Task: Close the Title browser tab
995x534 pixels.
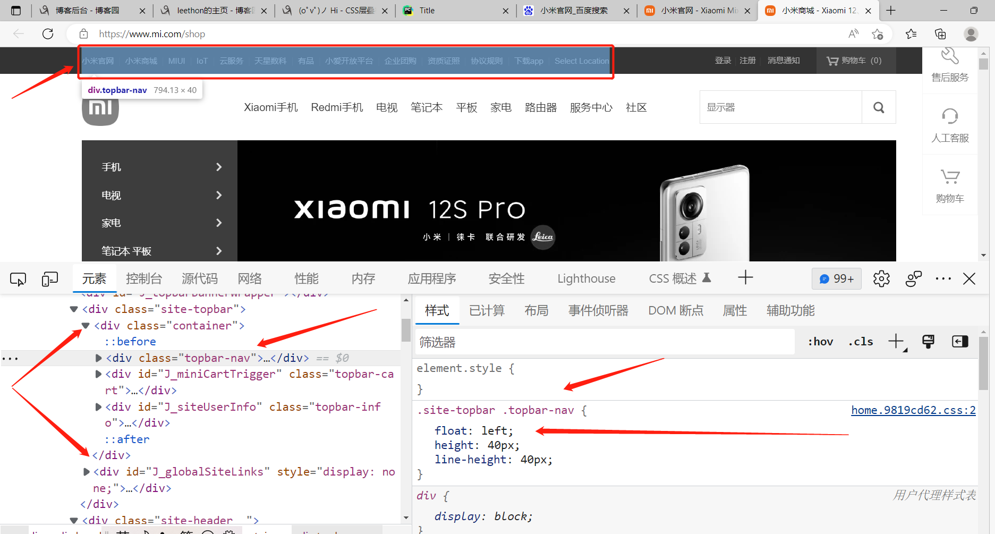Action: click(x=505, y=11)
